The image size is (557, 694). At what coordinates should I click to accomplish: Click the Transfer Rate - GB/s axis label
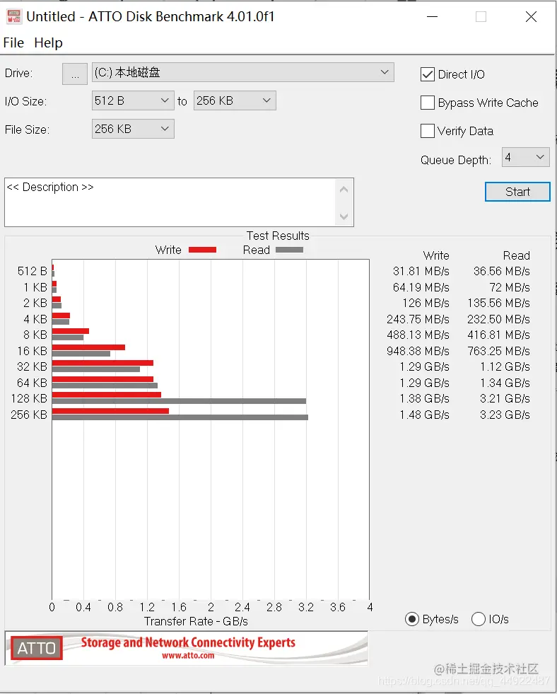point(196,621)
